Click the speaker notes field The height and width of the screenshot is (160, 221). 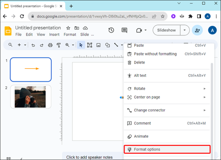point(93,157)
